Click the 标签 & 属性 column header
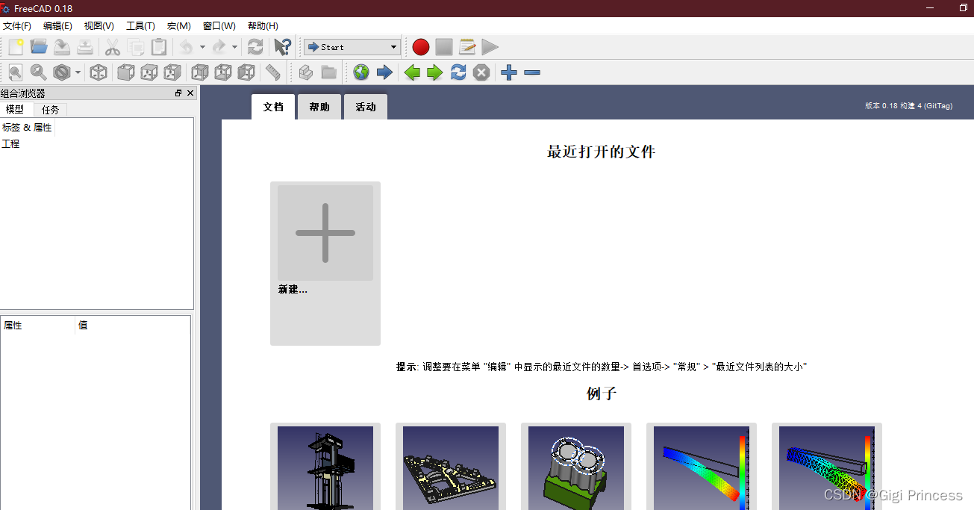The image size is (974, 510). coord(28,128)
